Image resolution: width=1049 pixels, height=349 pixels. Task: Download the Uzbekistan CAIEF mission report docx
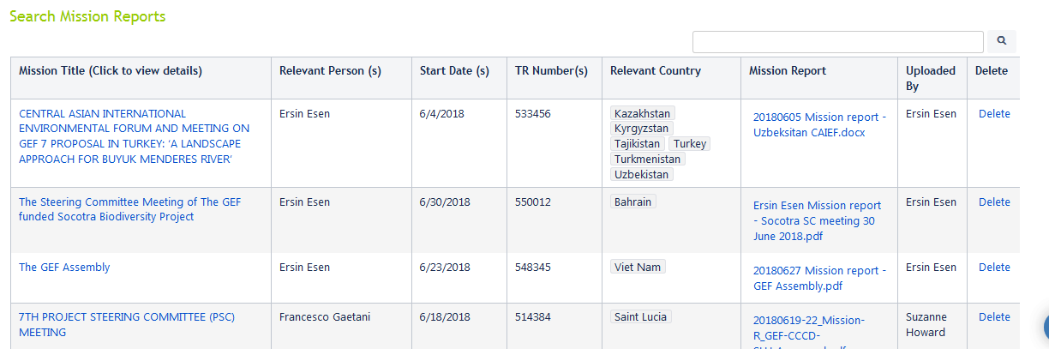(x=819, y=125)
